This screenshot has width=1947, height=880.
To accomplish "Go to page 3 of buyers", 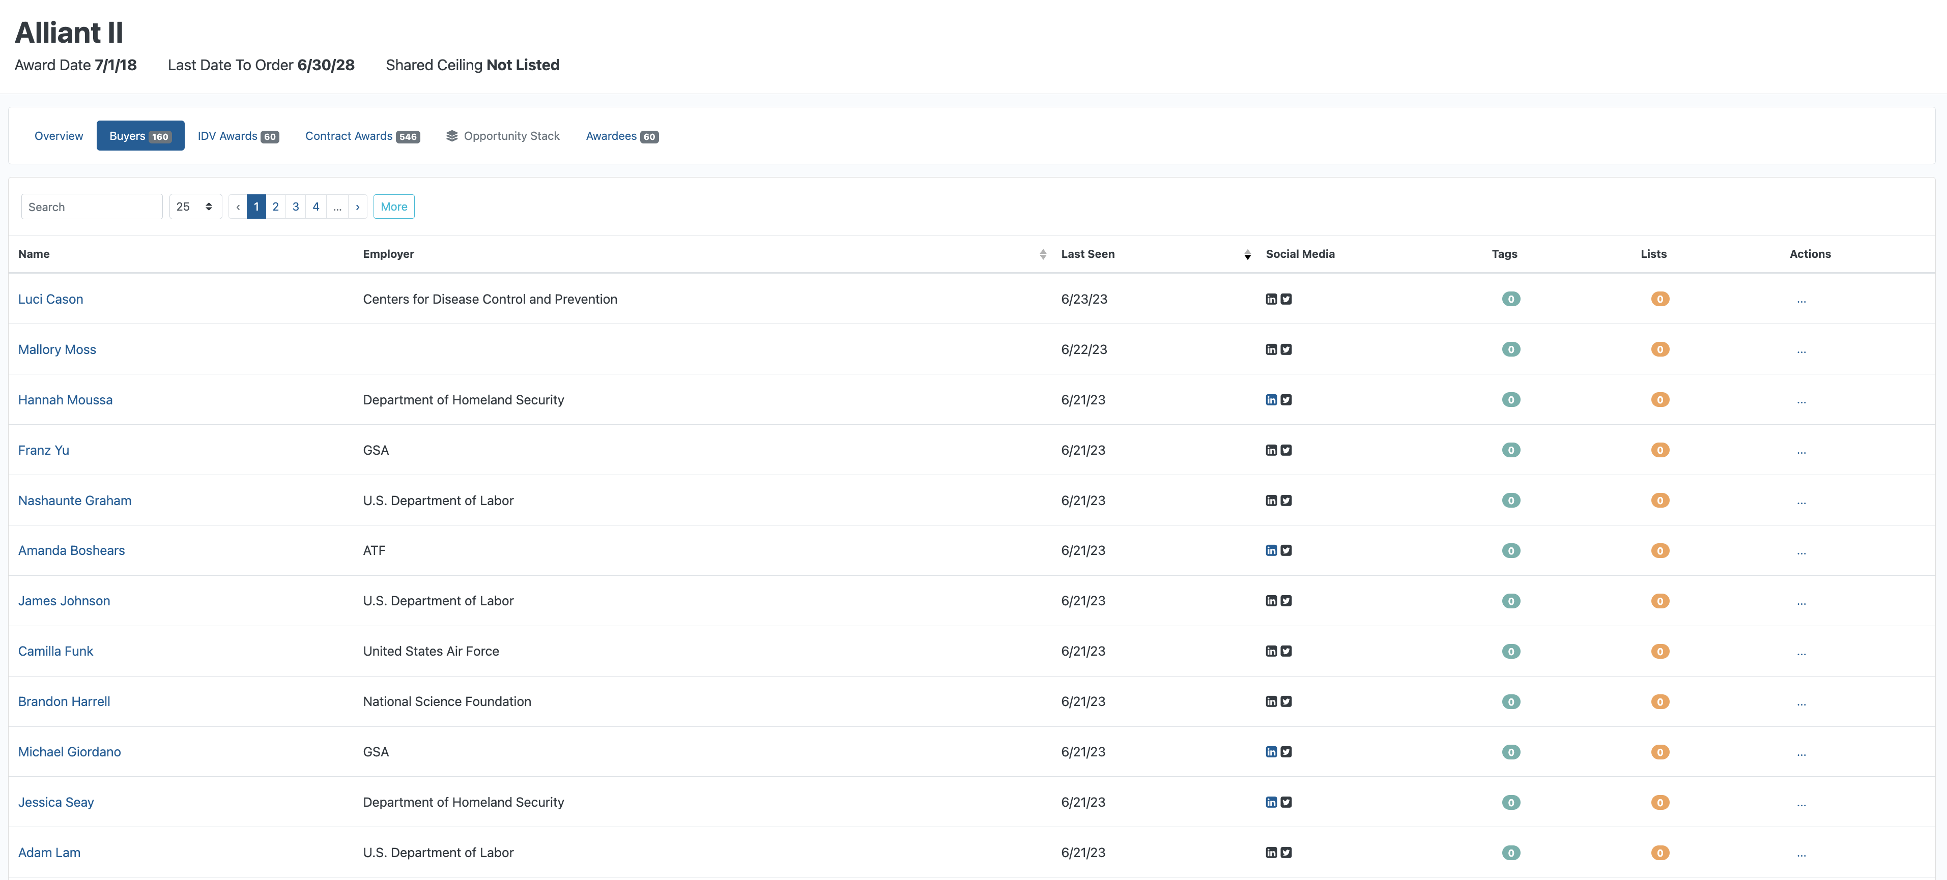I will tap(296, 207).
